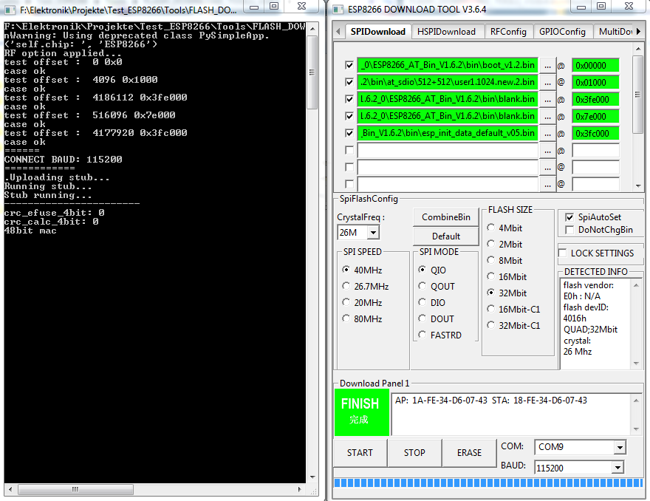Click STOP button

pos(414,453)
